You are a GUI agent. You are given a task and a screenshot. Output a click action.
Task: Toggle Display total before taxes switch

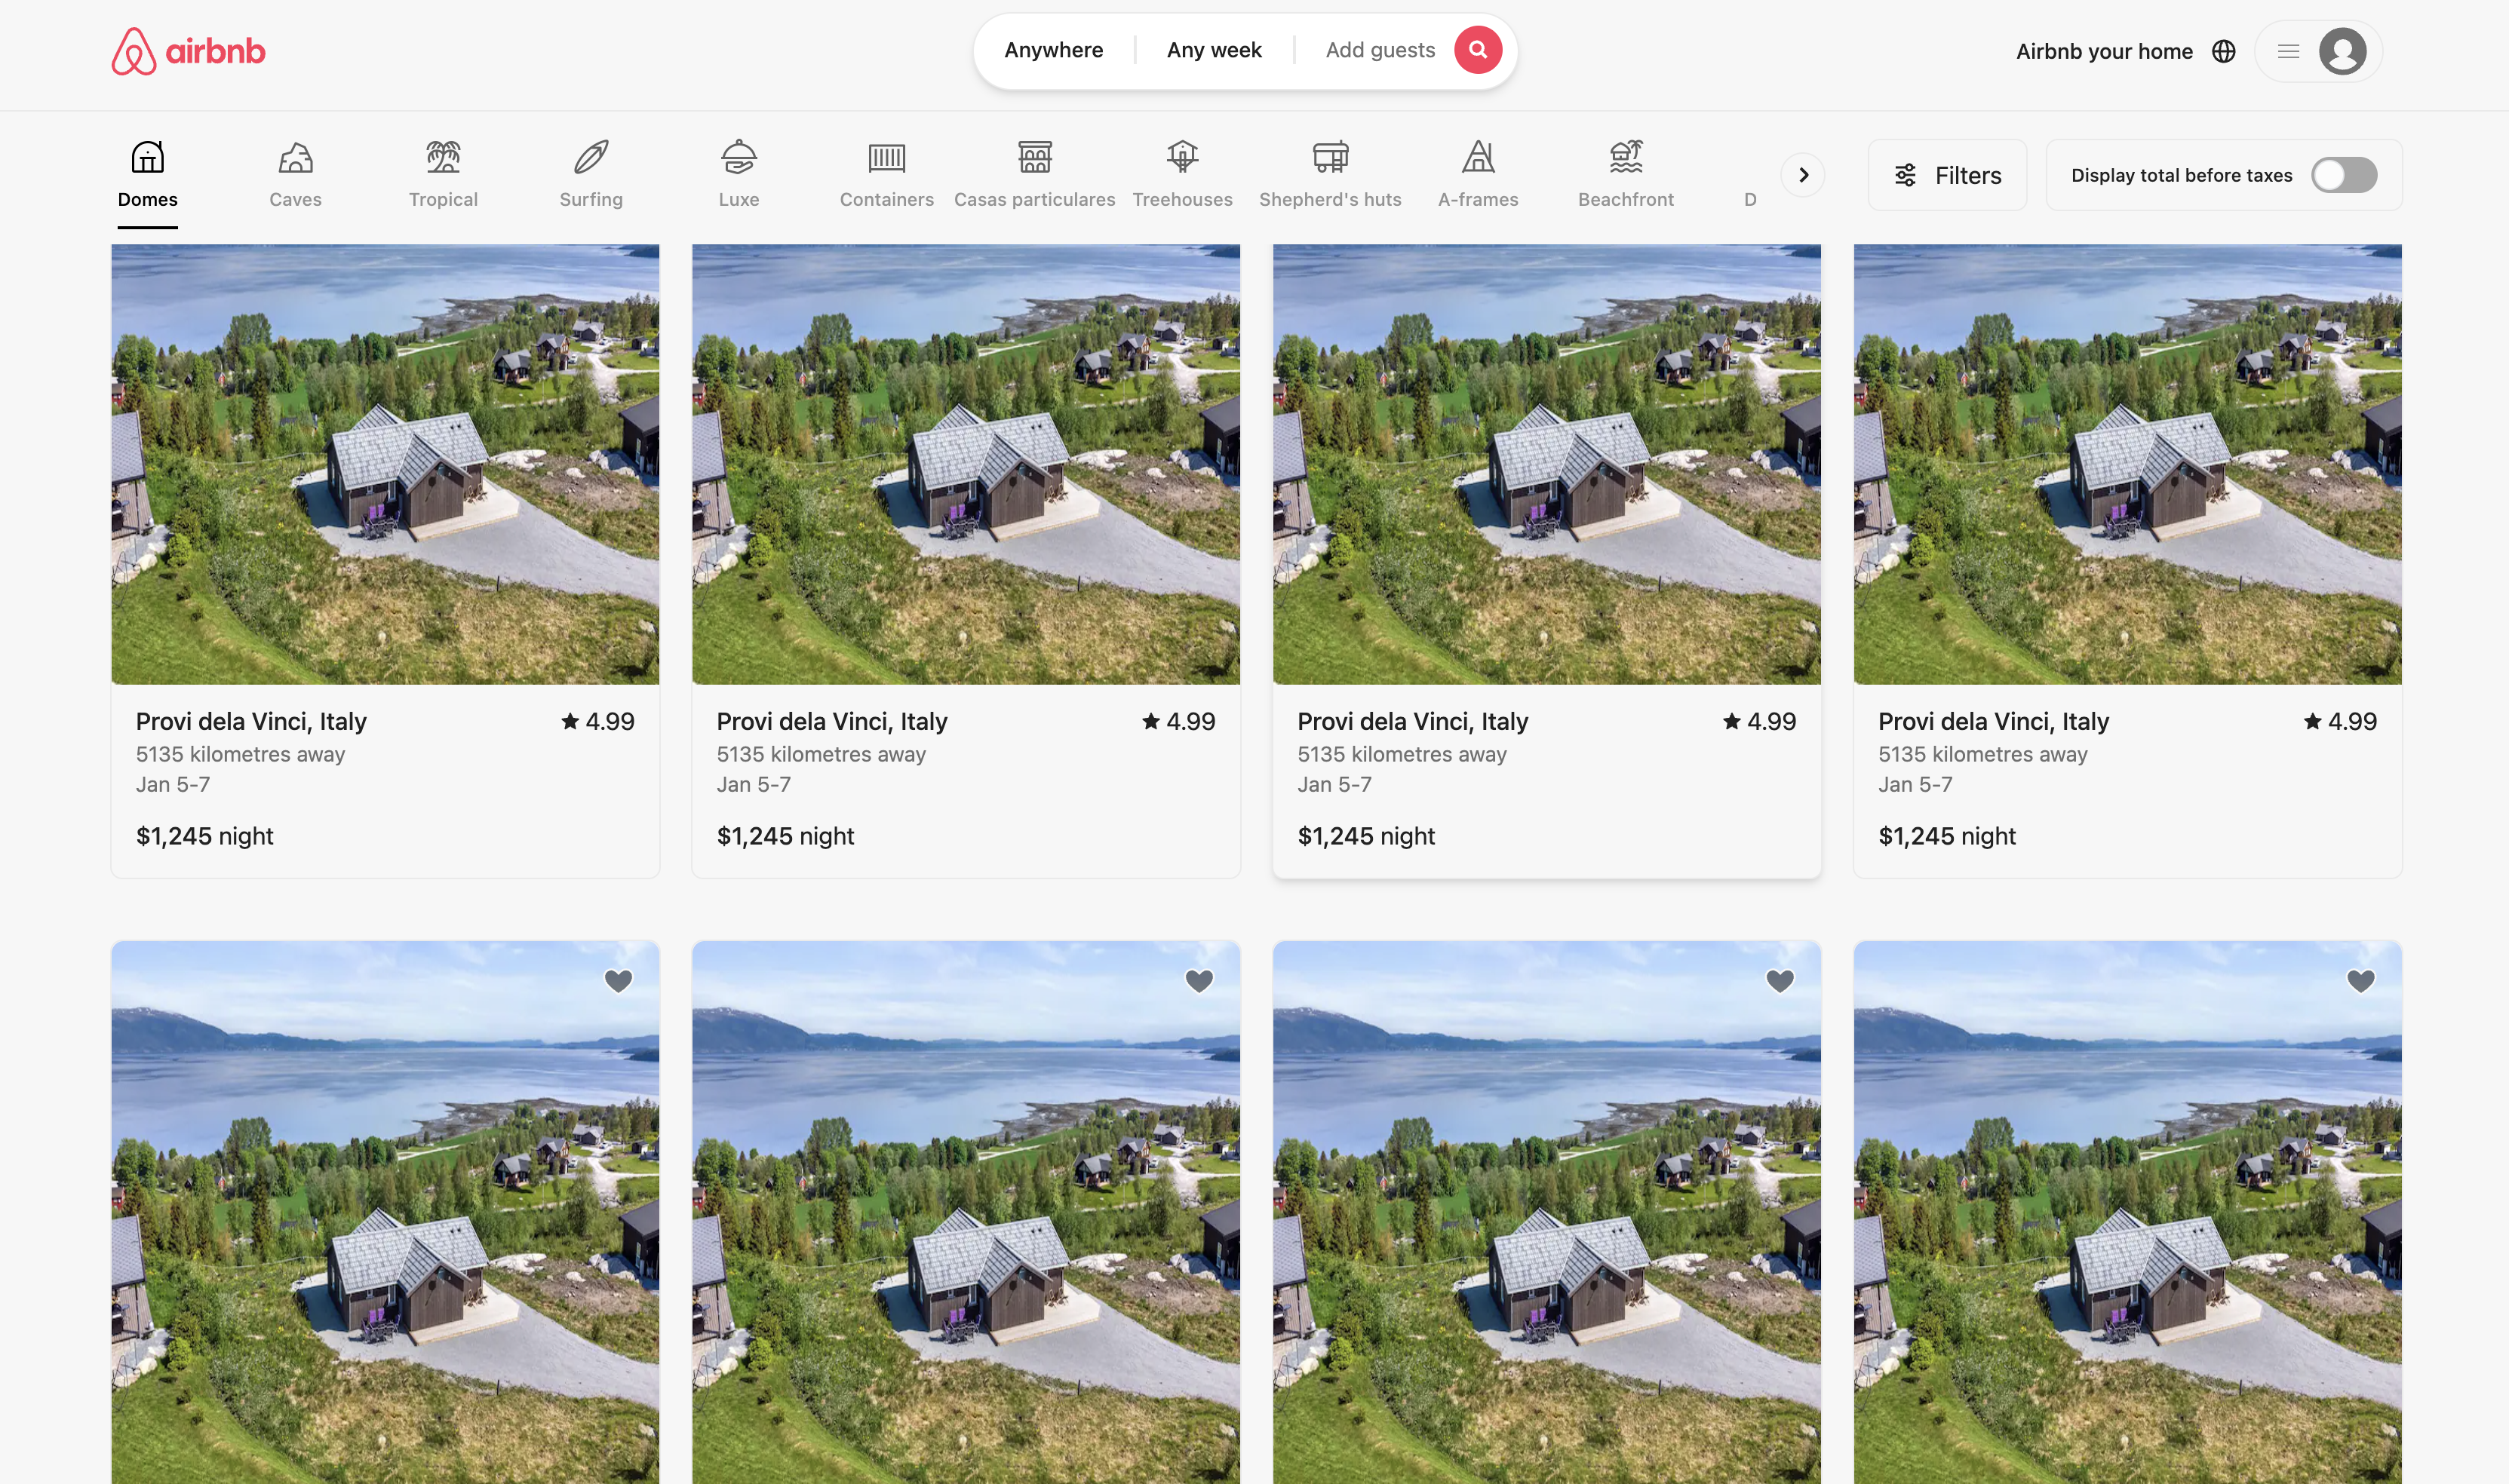point(2343,175)
